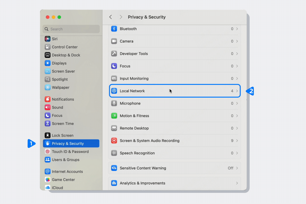This screenshot has height=204, width=306.
Task: Open the Local Network row chevron
Action: [237, 91]
